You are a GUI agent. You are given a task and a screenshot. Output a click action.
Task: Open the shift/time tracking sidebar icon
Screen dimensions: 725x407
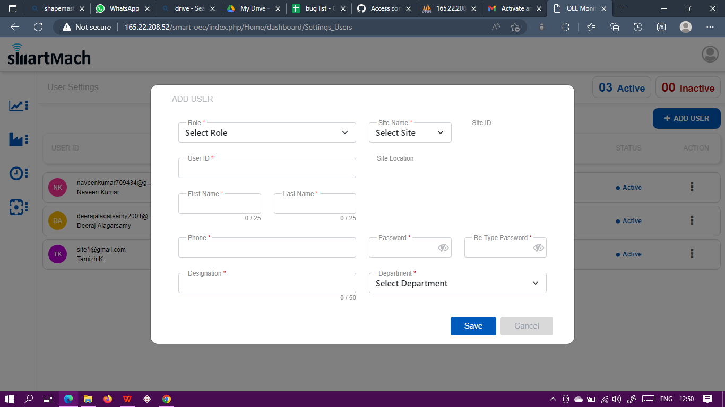pos(18,173)
